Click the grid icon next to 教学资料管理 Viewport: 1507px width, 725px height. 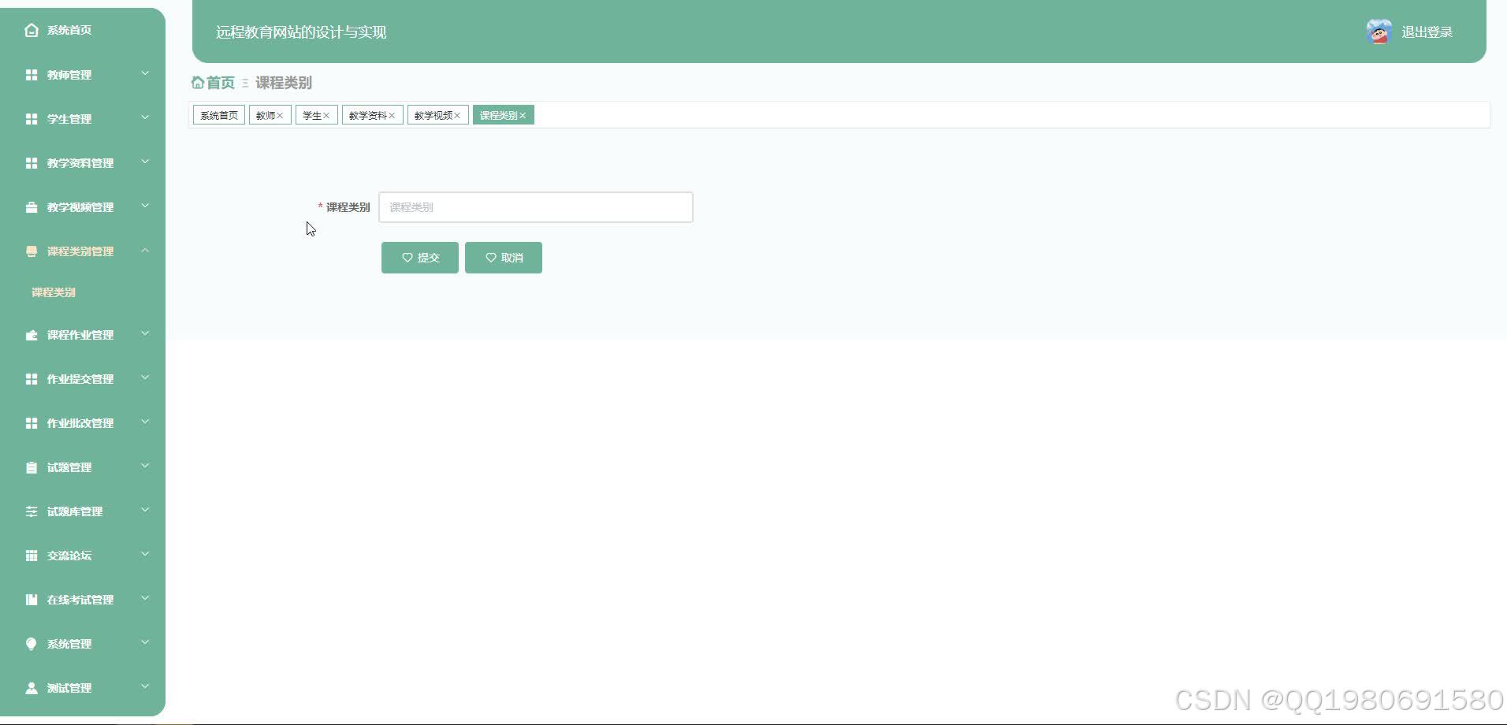[x=32, y=163]
